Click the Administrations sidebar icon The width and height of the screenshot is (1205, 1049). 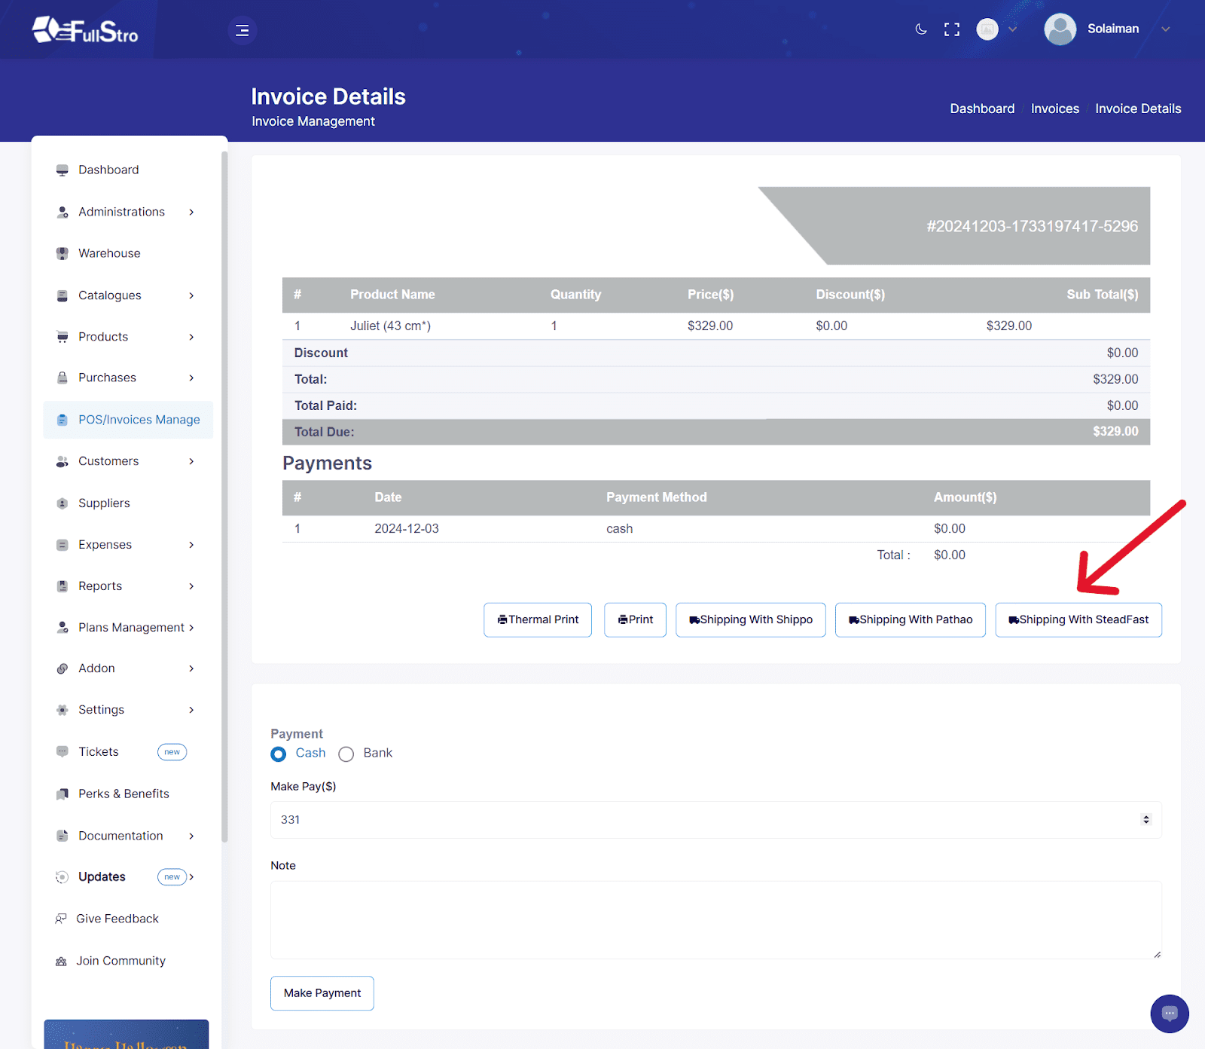pos(63,213)
